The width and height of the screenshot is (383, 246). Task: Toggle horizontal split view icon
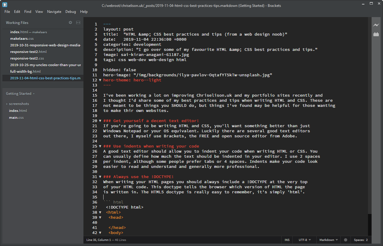[x=78, y=22]
